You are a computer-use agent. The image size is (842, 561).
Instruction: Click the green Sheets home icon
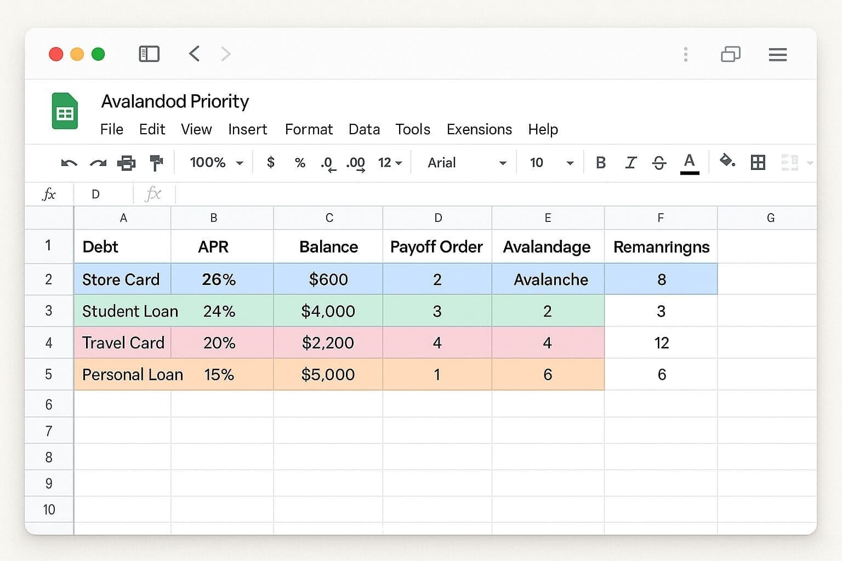pyautogui.click(x=65, y=111)
